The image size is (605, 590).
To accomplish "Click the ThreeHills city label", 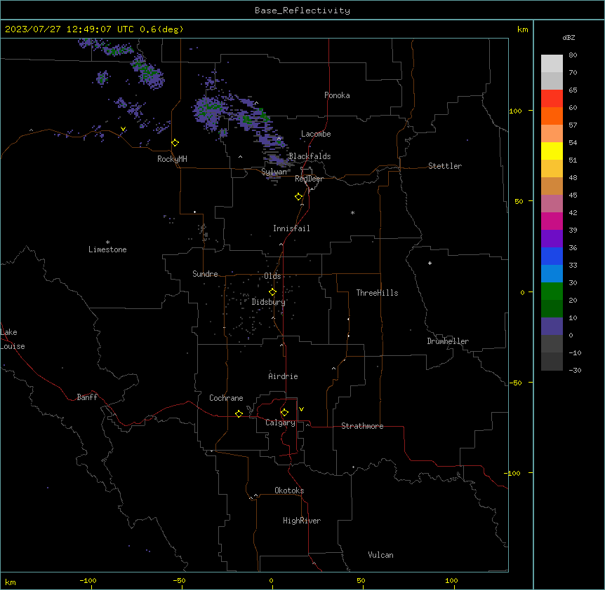I will tap(377, 293).
